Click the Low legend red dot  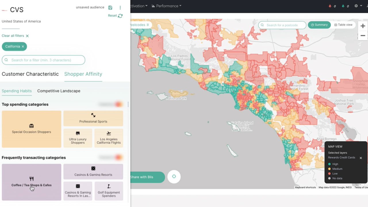(x=329, y=174)
